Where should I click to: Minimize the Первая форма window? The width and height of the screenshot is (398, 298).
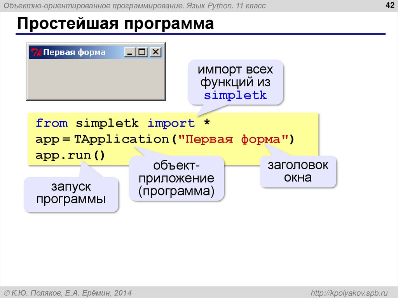click(x=130, y=52)
